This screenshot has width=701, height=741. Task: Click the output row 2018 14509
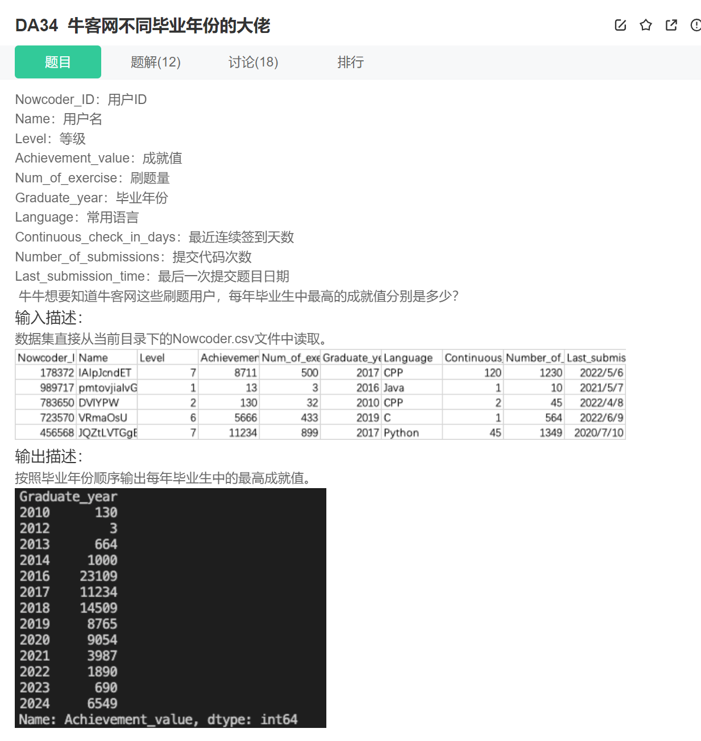click(x=68, y=608)
